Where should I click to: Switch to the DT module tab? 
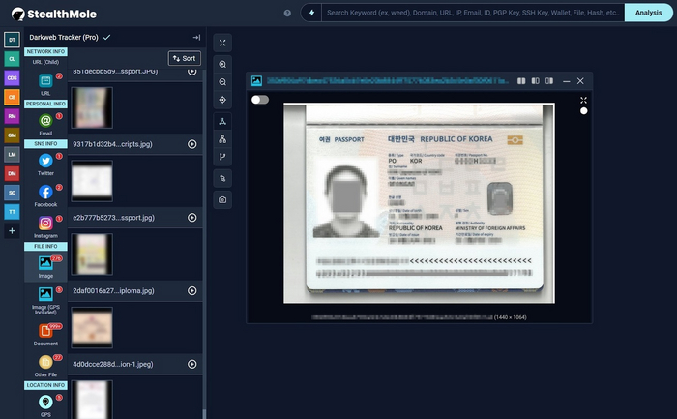[x=12, y=40]
